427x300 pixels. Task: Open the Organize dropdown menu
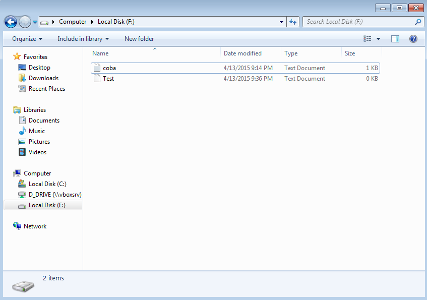[x=27, y=38]
